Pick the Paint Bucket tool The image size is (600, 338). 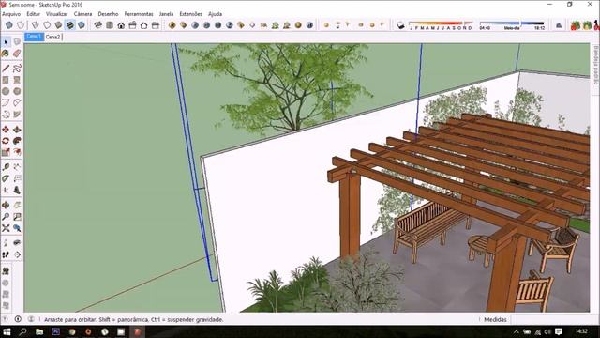tap(6, 54)
